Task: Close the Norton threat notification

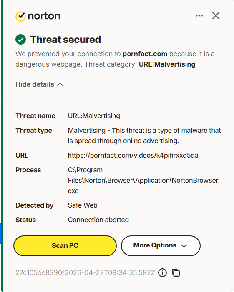Action: (x=216, y=16)
